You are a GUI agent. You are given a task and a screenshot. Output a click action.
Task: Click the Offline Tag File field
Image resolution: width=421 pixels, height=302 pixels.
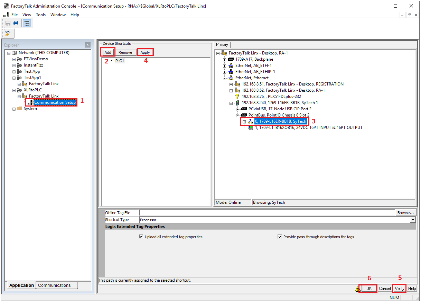267,213
